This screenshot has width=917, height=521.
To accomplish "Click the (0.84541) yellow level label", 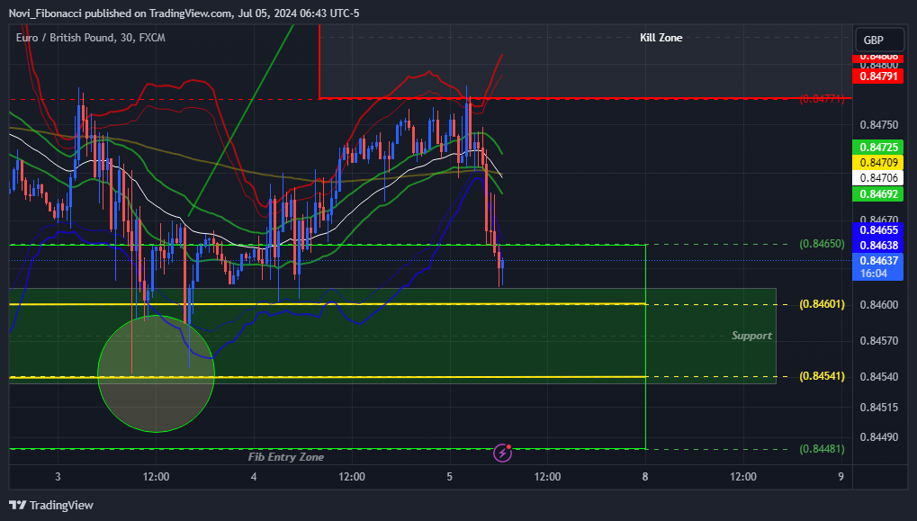I will [x=822, y=376].
